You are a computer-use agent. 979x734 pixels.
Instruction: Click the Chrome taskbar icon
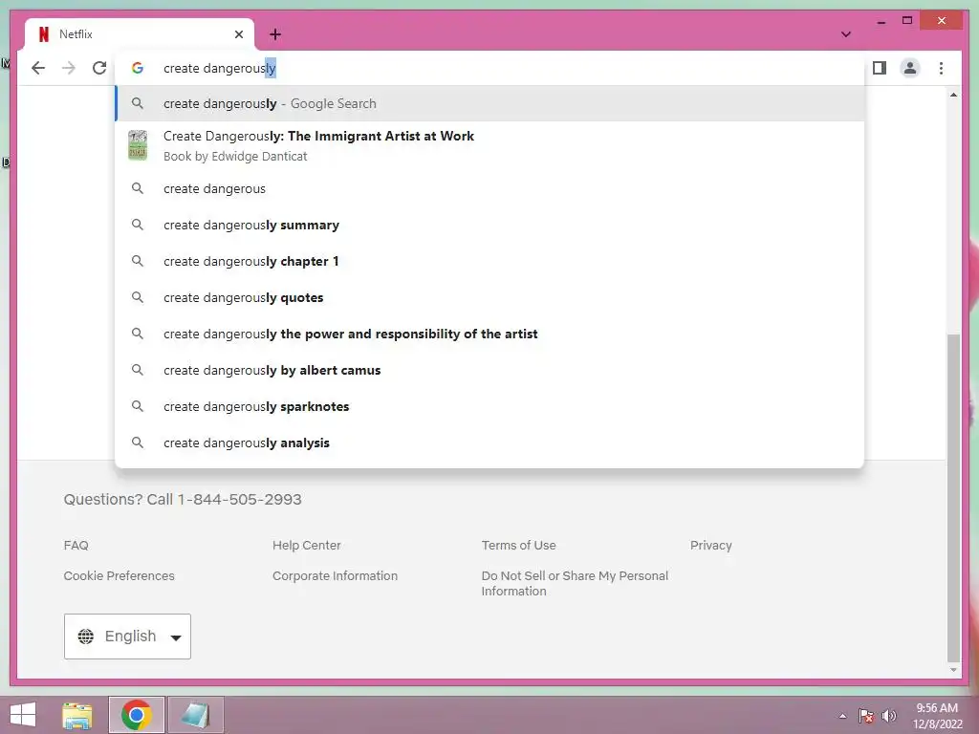pos(137,715)
